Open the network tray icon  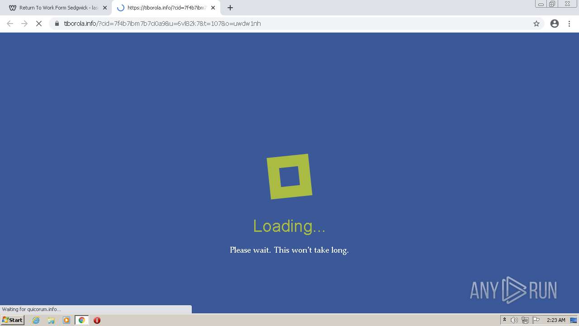click(x=525, y=320)
